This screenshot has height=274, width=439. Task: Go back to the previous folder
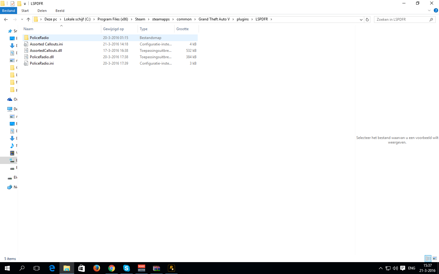tap(6, 19)
